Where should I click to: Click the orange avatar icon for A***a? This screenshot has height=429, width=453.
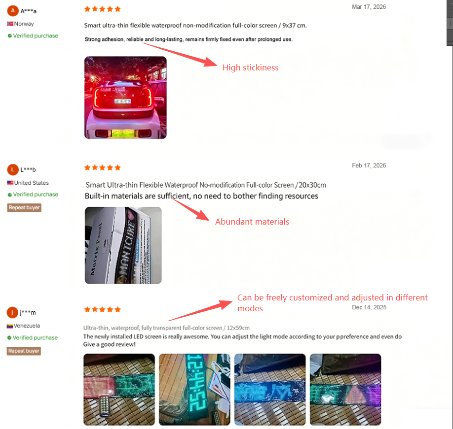coord(13,11)
